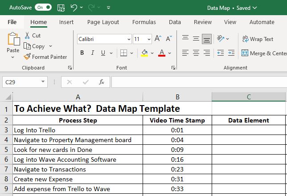Open the Calibri font name dropdown
The width and height of the screenshot is (287, 196).
pos(128,39)
